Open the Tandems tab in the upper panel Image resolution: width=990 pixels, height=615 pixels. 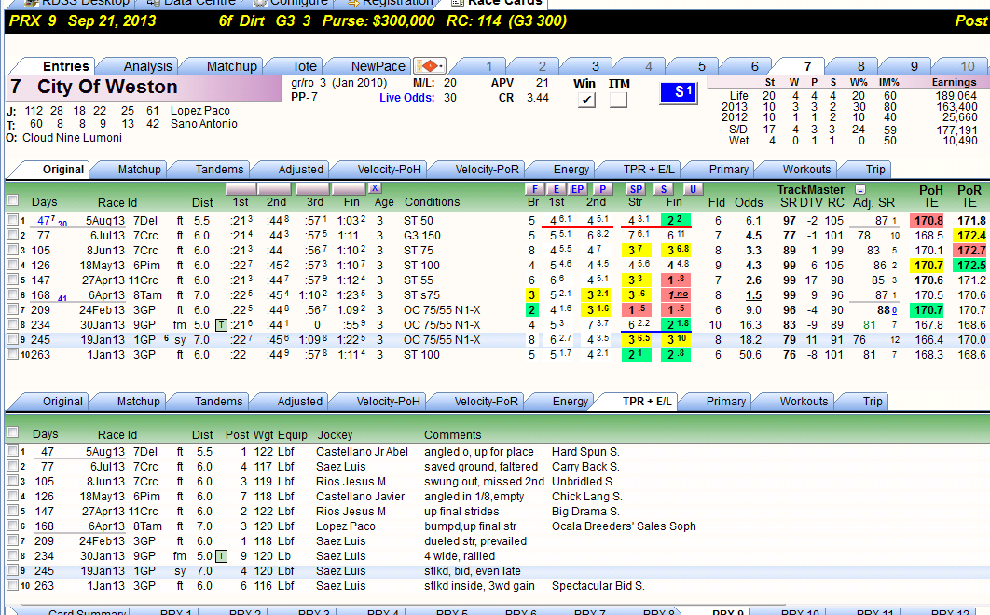tap(219, 170)
